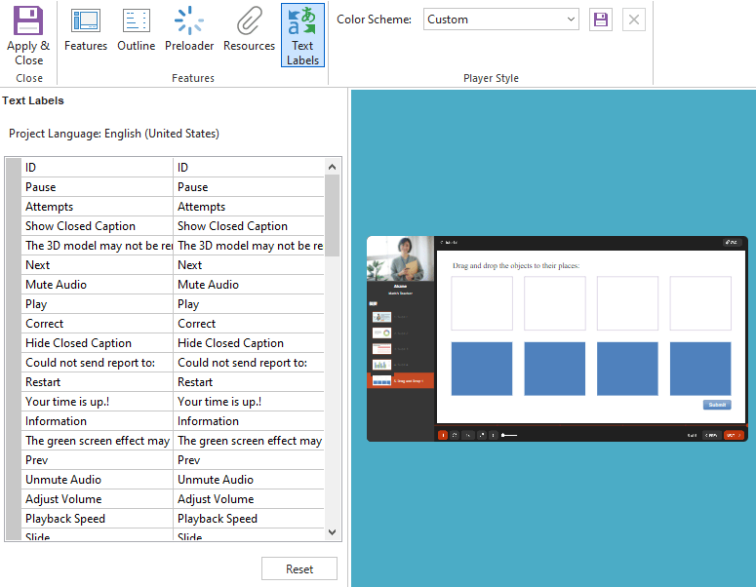Click the replay button in player preview
756x587 pixels.
pos(455,435)
